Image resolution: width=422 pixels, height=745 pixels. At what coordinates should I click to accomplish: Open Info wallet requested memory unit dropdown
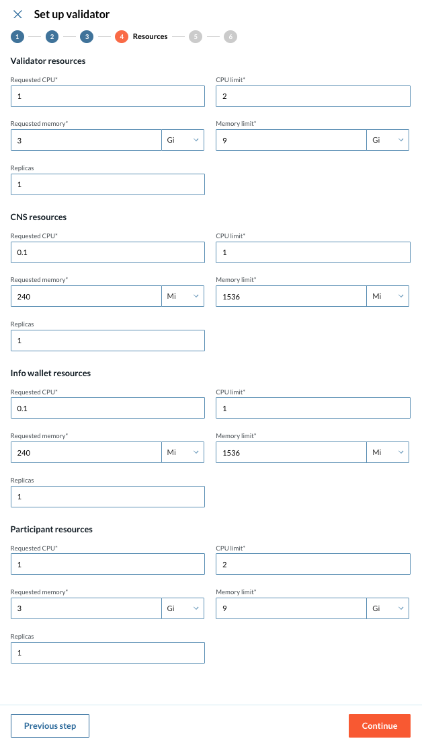click(x=183, y=452)
